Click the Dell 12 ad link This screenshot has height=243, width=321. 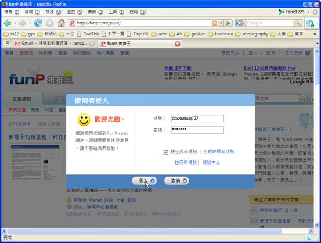point(269,68)
